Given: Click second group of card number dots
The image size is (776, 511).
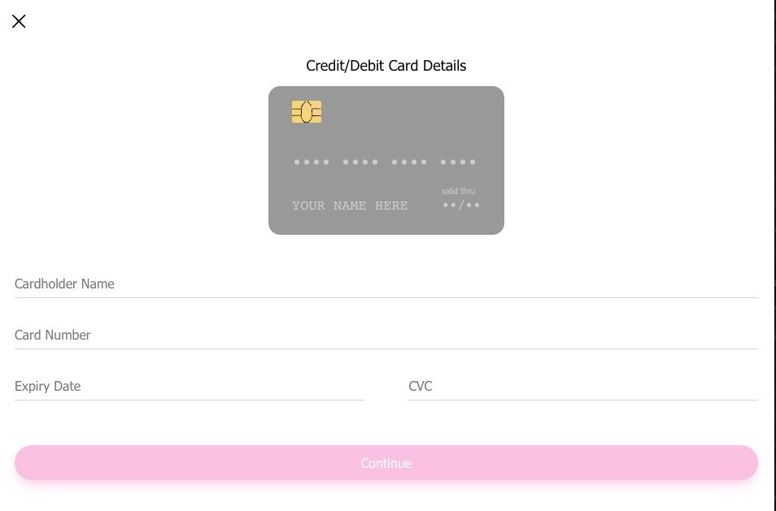Looking at the screenshot, I should pyautogui.click(x=360, y=162).
